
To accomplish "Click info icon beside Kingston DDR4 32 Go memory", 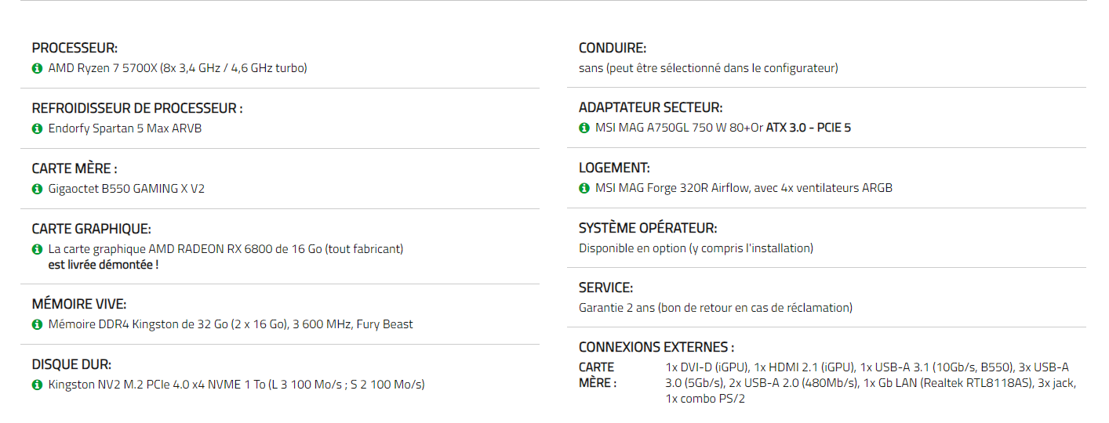I will point(37,324).
